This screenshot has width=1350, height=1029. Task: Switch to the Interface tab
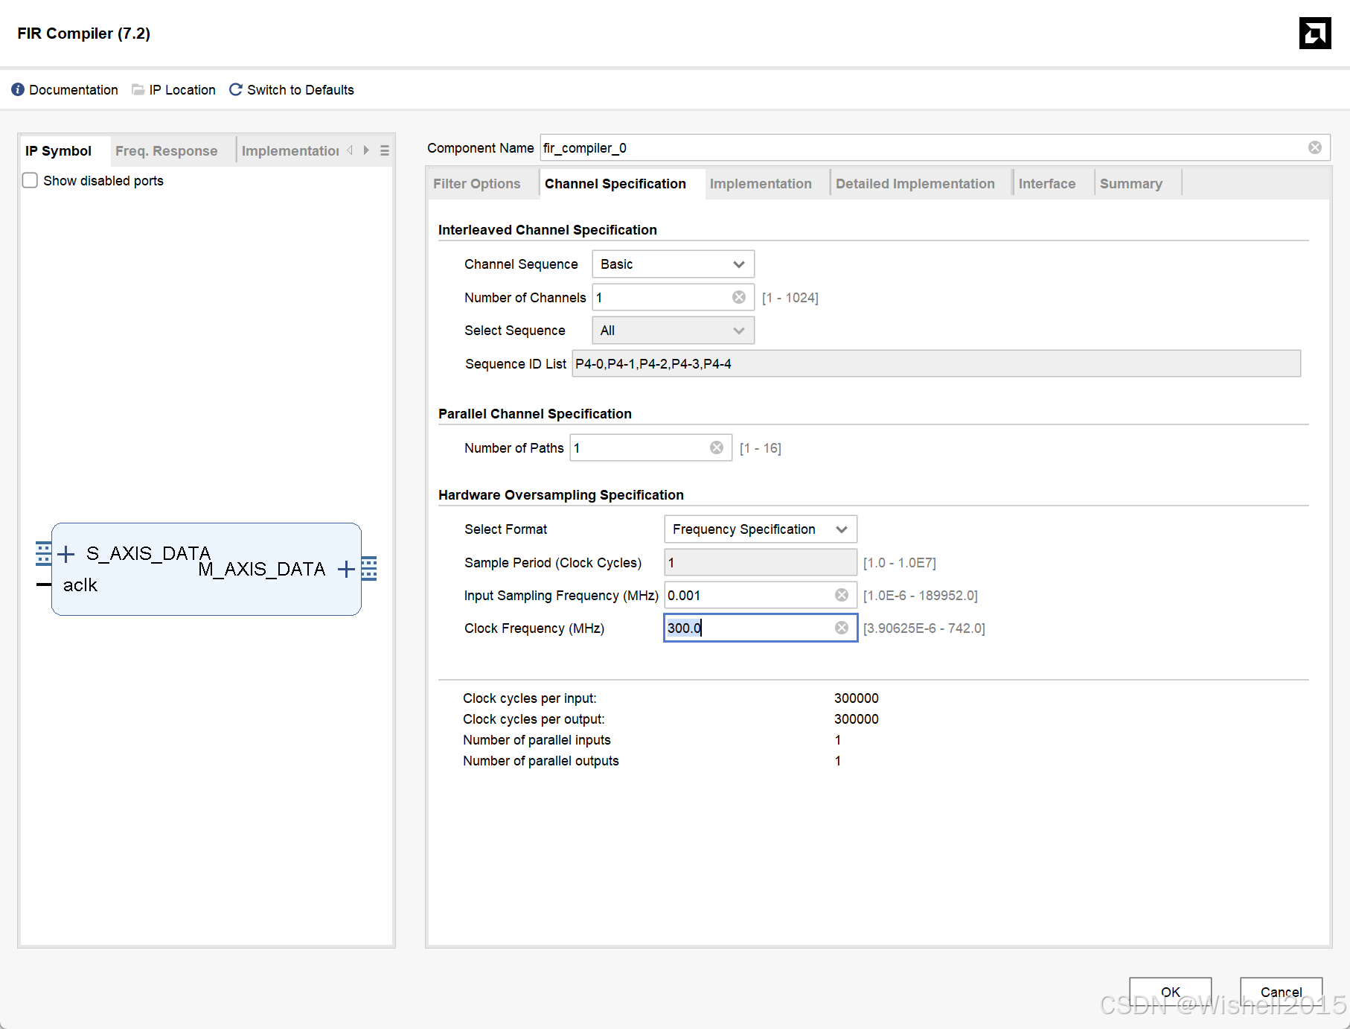[x=1046, y=184]
